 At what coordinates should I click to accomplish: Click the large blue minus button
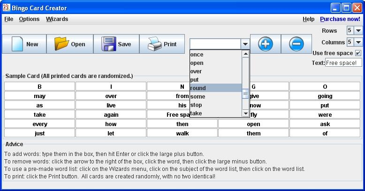tap(297, 44)
